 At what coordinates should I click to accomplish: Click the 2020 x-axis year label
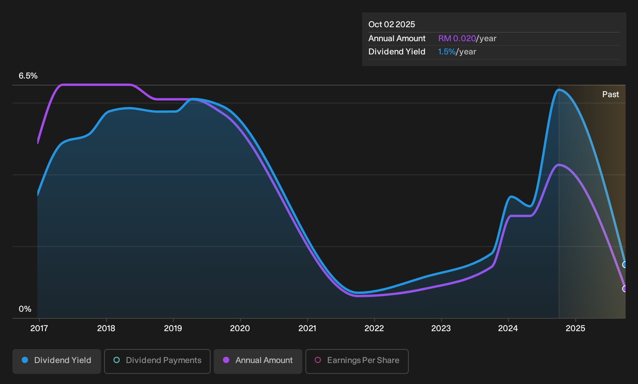pos(240,328)
